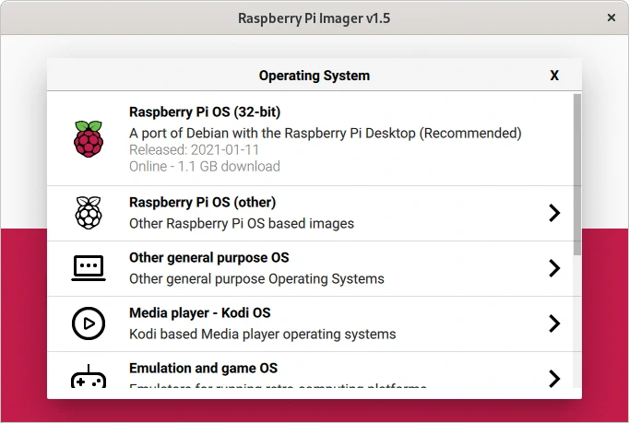This screenshot has height=423, width=629.
Task: Click the Kodi play-circle icon
Action: (x=89, y=323)
